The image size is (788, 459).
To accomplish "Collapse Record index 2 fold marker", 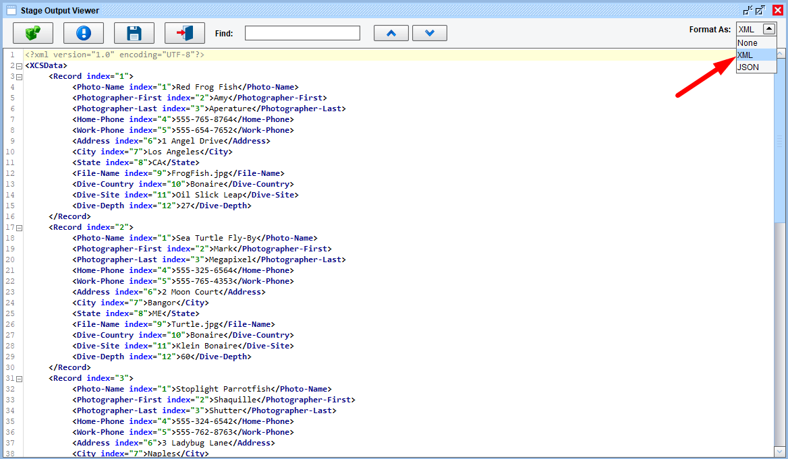I will pyautogui.click(x=19, y=228).
